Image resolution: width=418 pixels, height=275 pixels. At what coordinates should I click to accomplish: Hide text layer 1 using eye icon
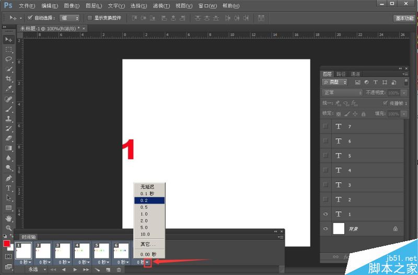tap(326, 214)
